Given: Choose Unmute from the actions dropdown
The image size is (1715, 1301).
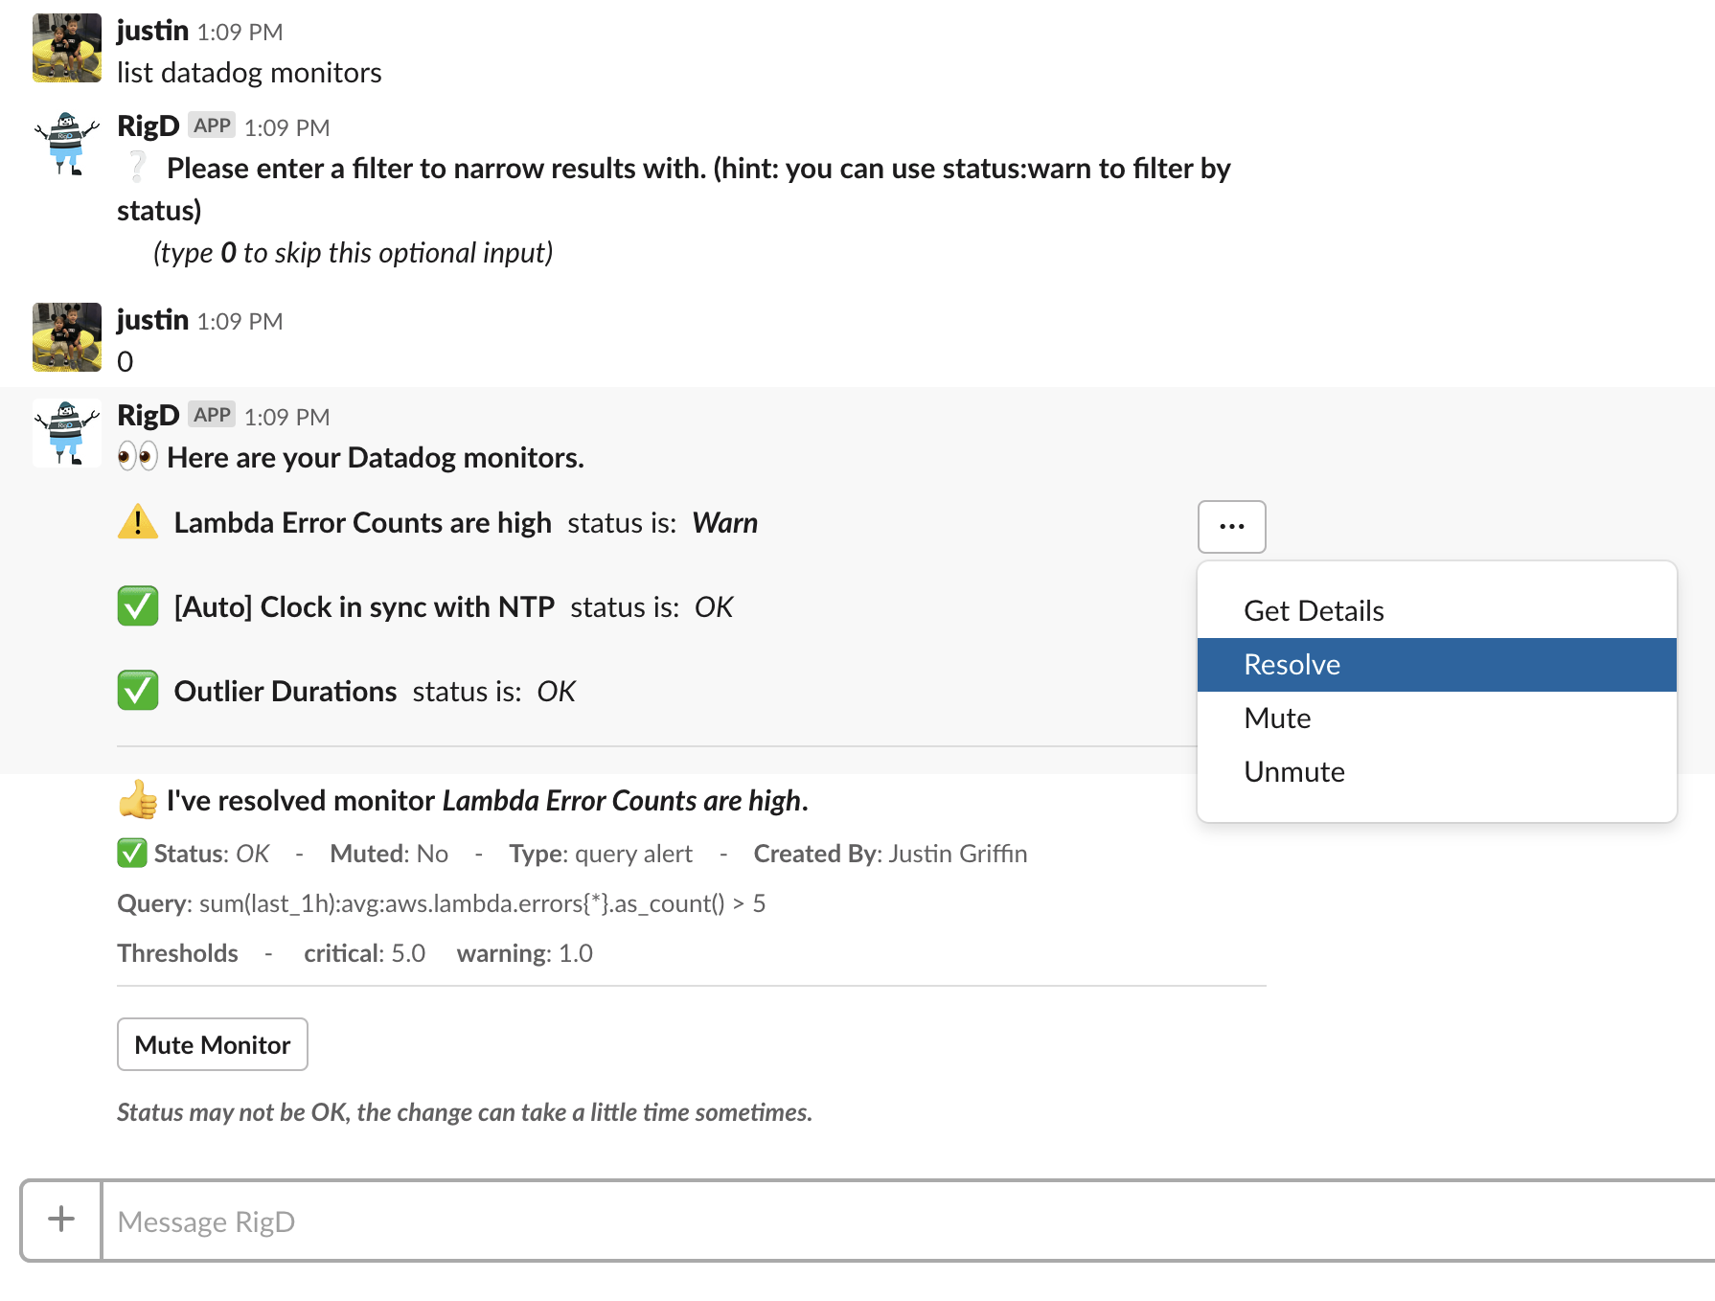Looking at the screenshot, I should pyautogui.click(x=1294, y=771).
